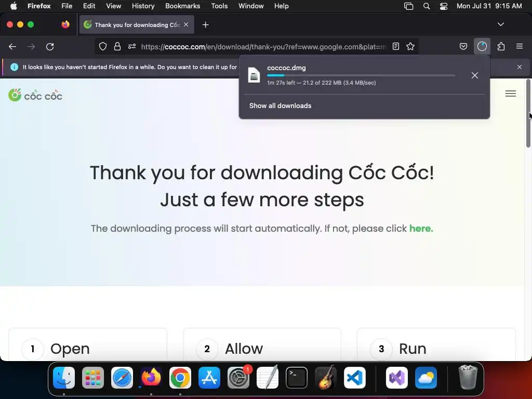Open the Help menu

tap(281, 6)
